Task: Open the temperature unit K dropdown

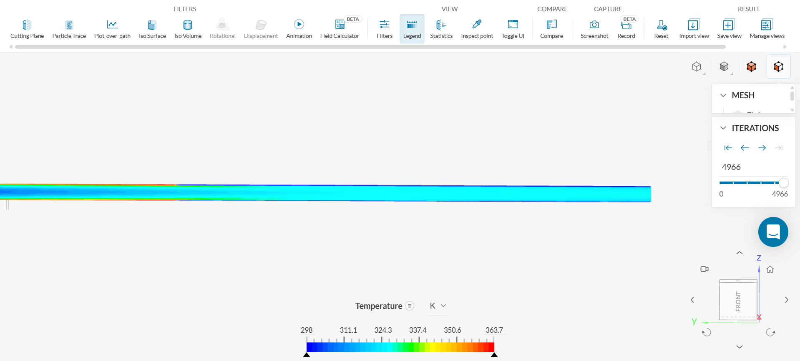Action: coord(438,306)
